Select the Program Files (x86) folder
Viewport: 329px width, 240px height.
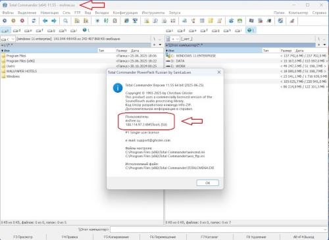click(82, 61)
